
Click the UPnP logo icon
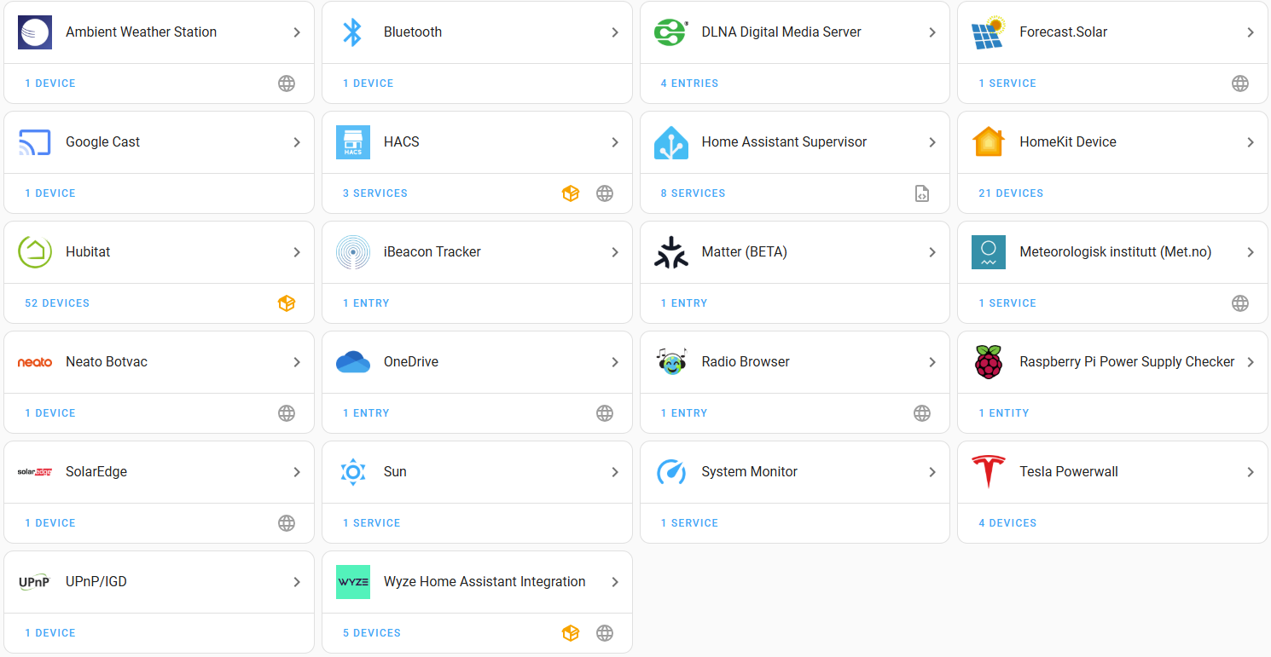pyautogui.click(x=35, y=582)
